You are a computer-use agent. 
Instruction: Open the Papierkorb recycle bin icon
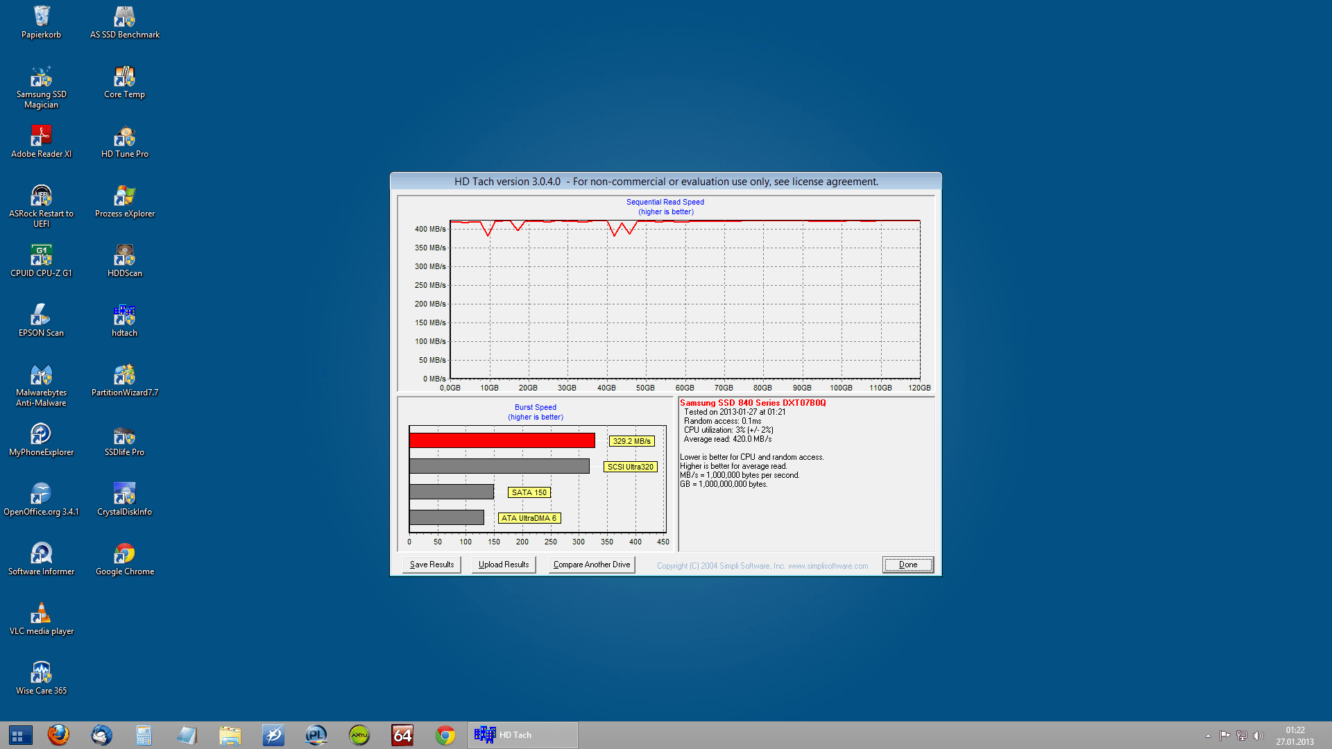tap(41, 22)
